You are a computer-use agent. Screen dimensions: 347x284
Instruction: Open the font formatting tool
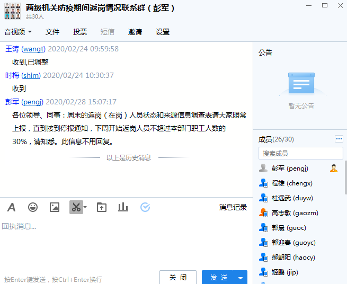[x=11, y=207]
